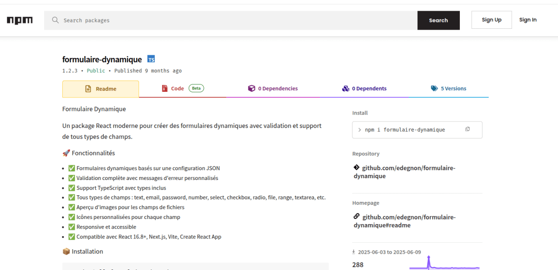Screen dimensions: 558x270
Task: Click the Installation heading
Action: pyautogui.click(x=83, y=251)
